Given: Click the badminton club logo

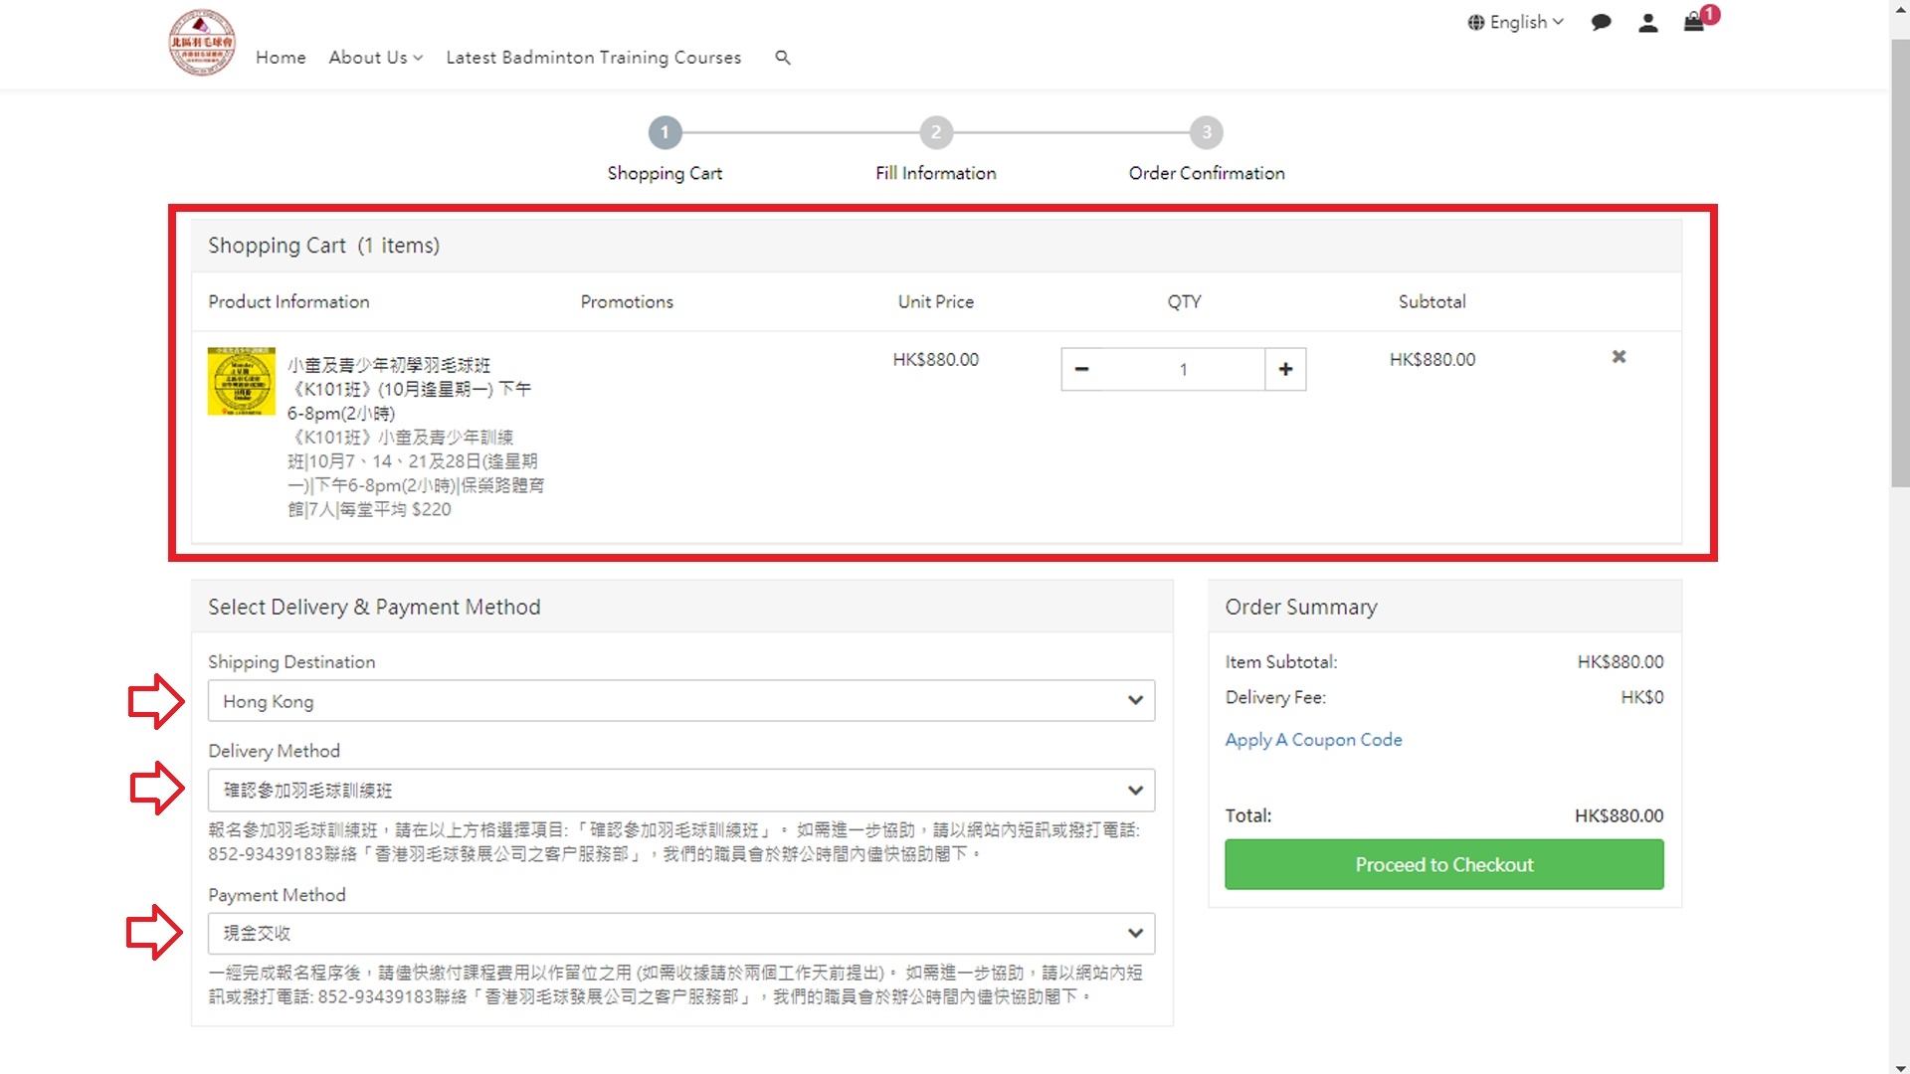Looking at the screenshot, I should pyautogui.click(x=202, y=43).
